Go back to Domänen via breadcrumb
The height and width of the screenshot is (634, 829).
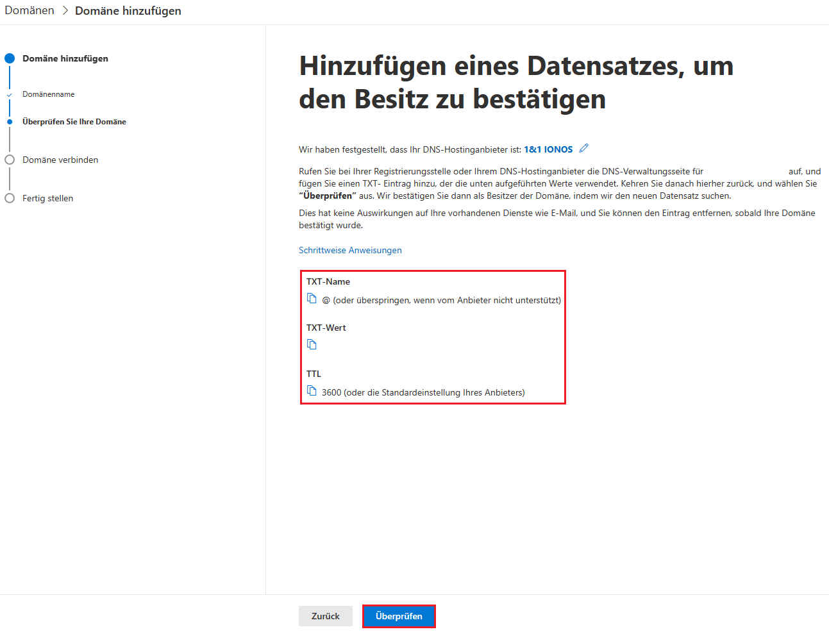click(x=29, y=11)
